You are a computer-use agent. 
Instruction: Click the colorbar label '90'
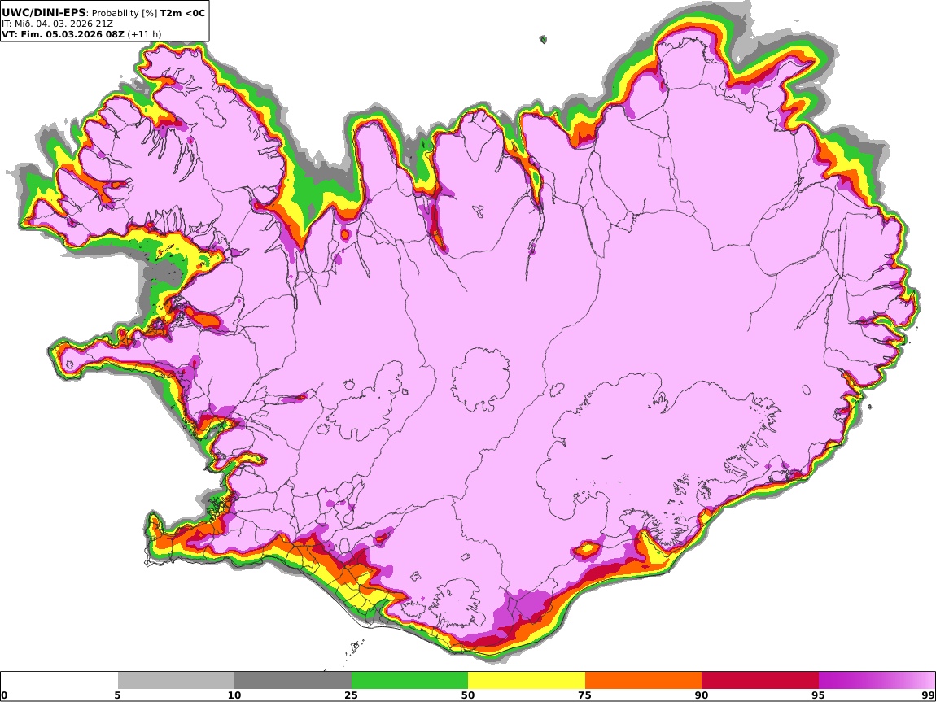[x=702, y=695]
